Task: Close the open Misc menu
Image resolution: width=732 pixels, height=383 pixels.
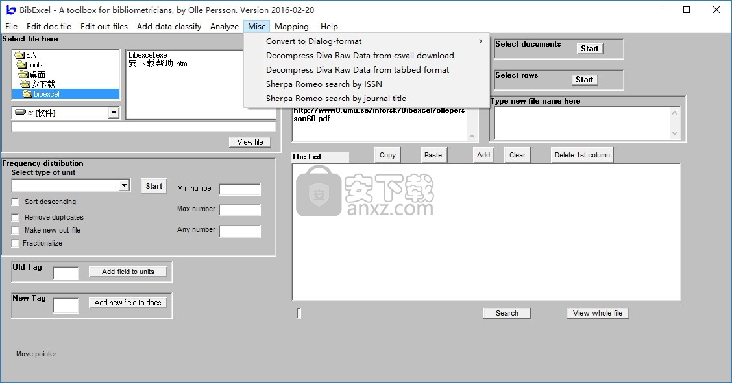Action: pos(257,26)
